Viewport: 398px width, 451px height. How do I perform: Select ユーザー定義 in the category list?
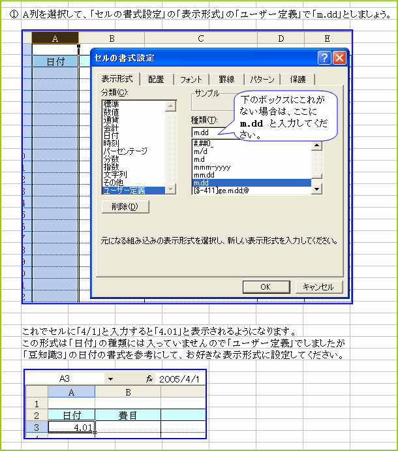pyautogui.click(x=134, y=191)
